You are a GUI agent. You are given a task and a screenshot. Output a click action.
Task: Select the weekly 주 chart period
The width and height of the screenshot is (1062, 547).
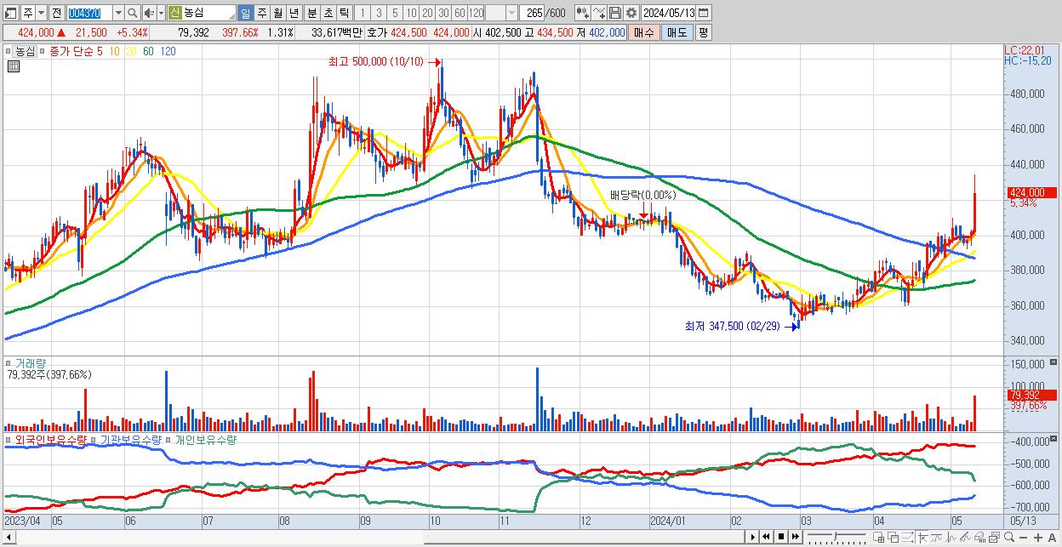click(x=261, y=13)
